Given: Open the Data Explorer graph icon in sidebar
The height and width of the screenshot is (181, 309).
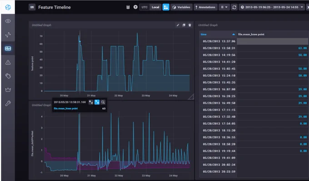Looking at the screenshot, I should 8,35.
